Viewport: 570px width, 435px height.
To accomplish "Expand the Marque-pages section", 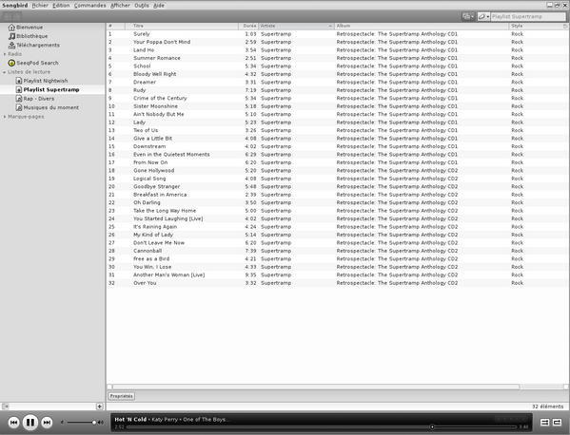I will click(5, 117).
